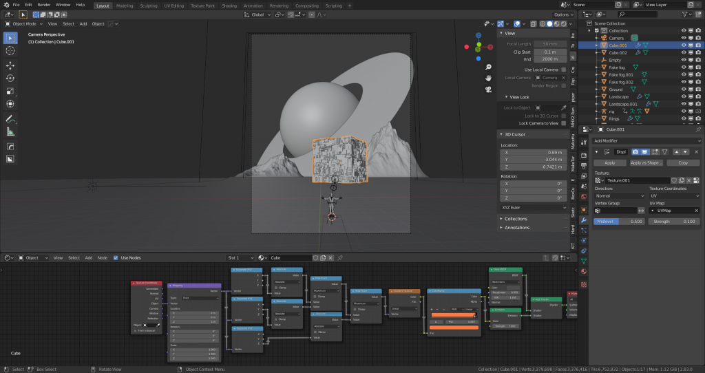Hide the Ground object using its eye icon

[684, 89]
